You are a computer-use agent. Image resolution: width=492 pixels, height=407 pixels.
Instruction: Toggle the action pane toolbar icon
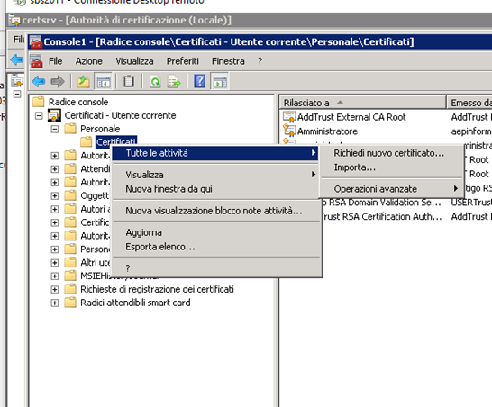pos(220,82)
